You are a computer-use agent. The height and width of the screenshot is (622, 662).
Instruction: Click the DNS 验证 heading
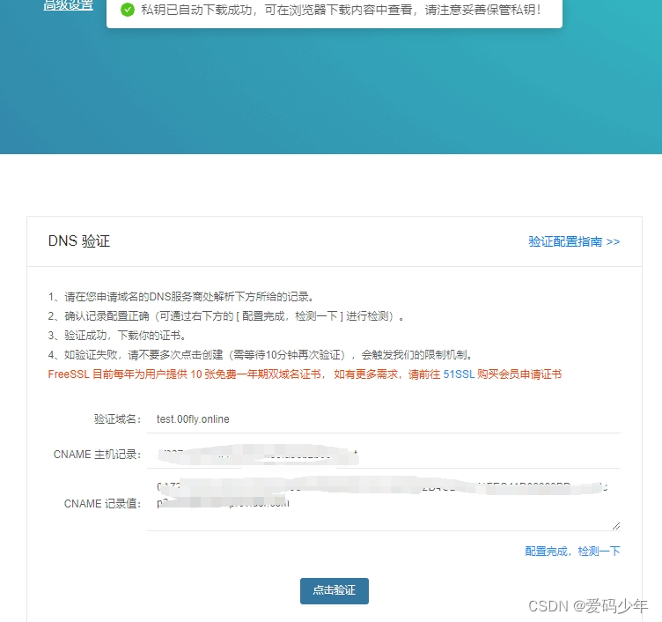point(79,241)
